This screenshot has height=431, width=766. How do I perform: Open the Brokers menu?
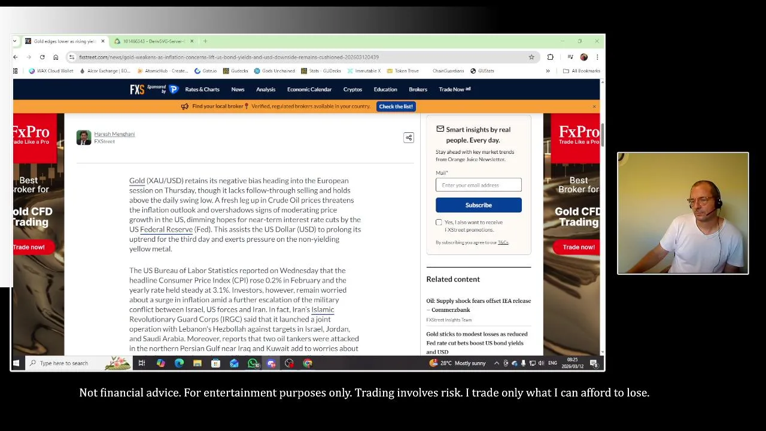pos(418,89)
